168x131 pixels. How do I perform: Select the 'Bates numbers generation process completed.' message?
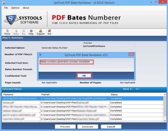point(65,62)
